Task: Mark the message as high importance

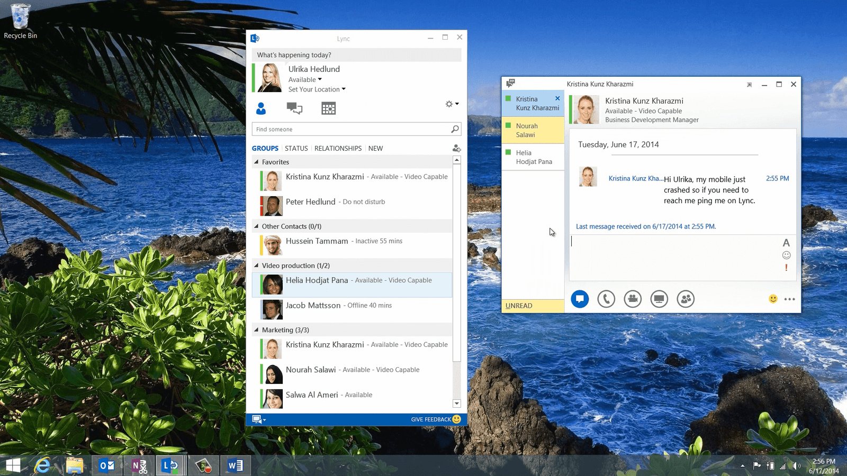Action: click(x=786, y=268)
